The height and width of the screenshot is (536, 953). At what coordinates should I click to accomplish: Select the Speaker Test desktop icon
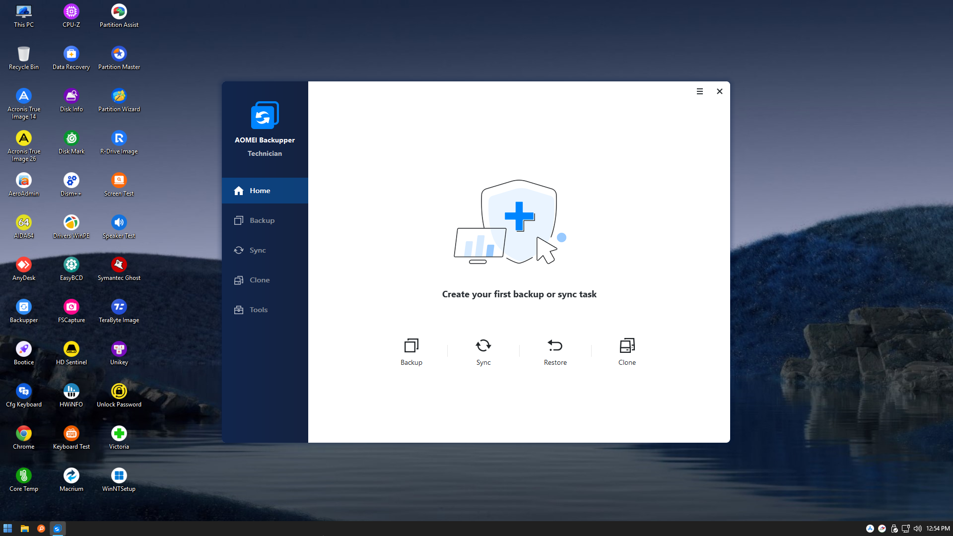pos(119,227)
